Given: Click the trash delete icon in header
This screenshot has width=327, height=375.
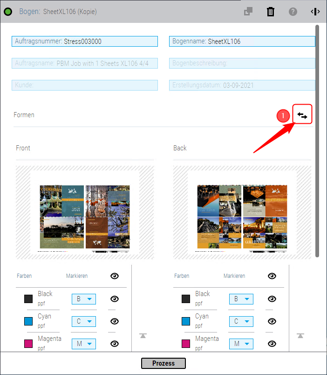Looking at the screenshot, I should coord(270,12).
